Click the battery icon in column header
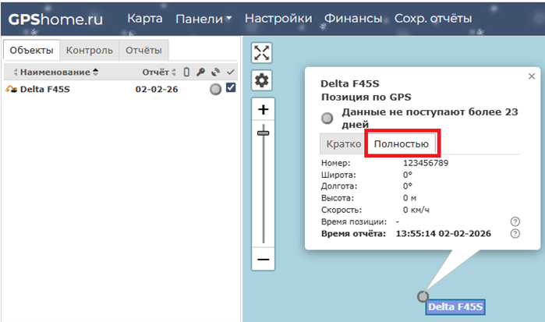Image resolution: width=545 pixels, height=322 pixels. click(x=186, y=73)
